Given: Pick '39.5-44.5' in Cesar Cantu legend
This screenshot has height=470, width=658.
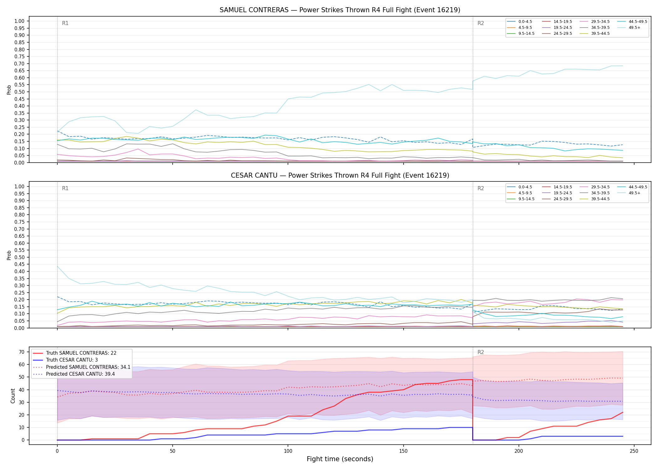Looking at the screenshot, I should click(595, 199).
